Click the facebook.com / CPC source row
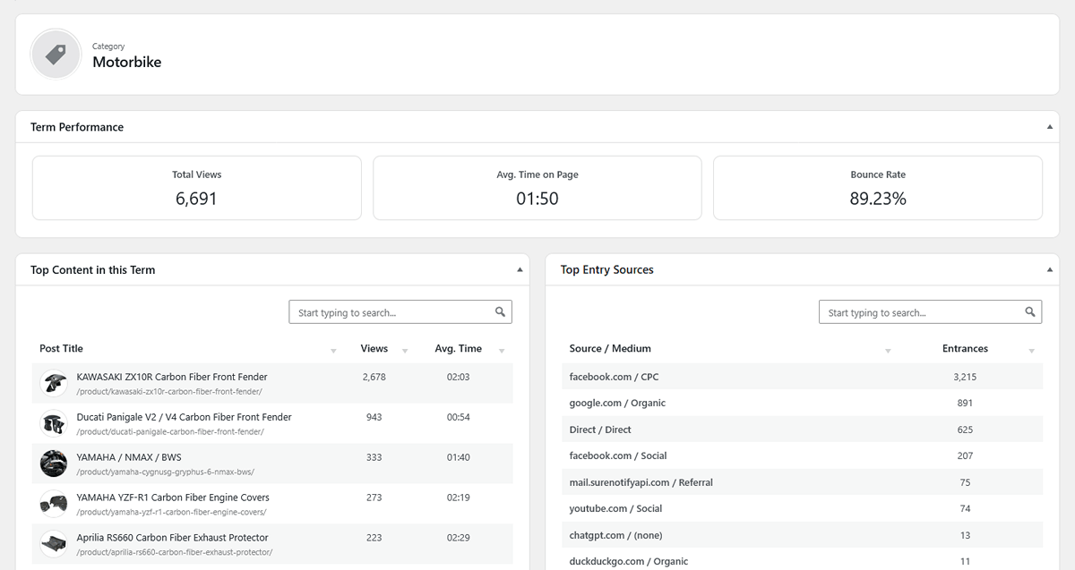The height and width of the screenshot is (570, 1075). click(803, 377)
